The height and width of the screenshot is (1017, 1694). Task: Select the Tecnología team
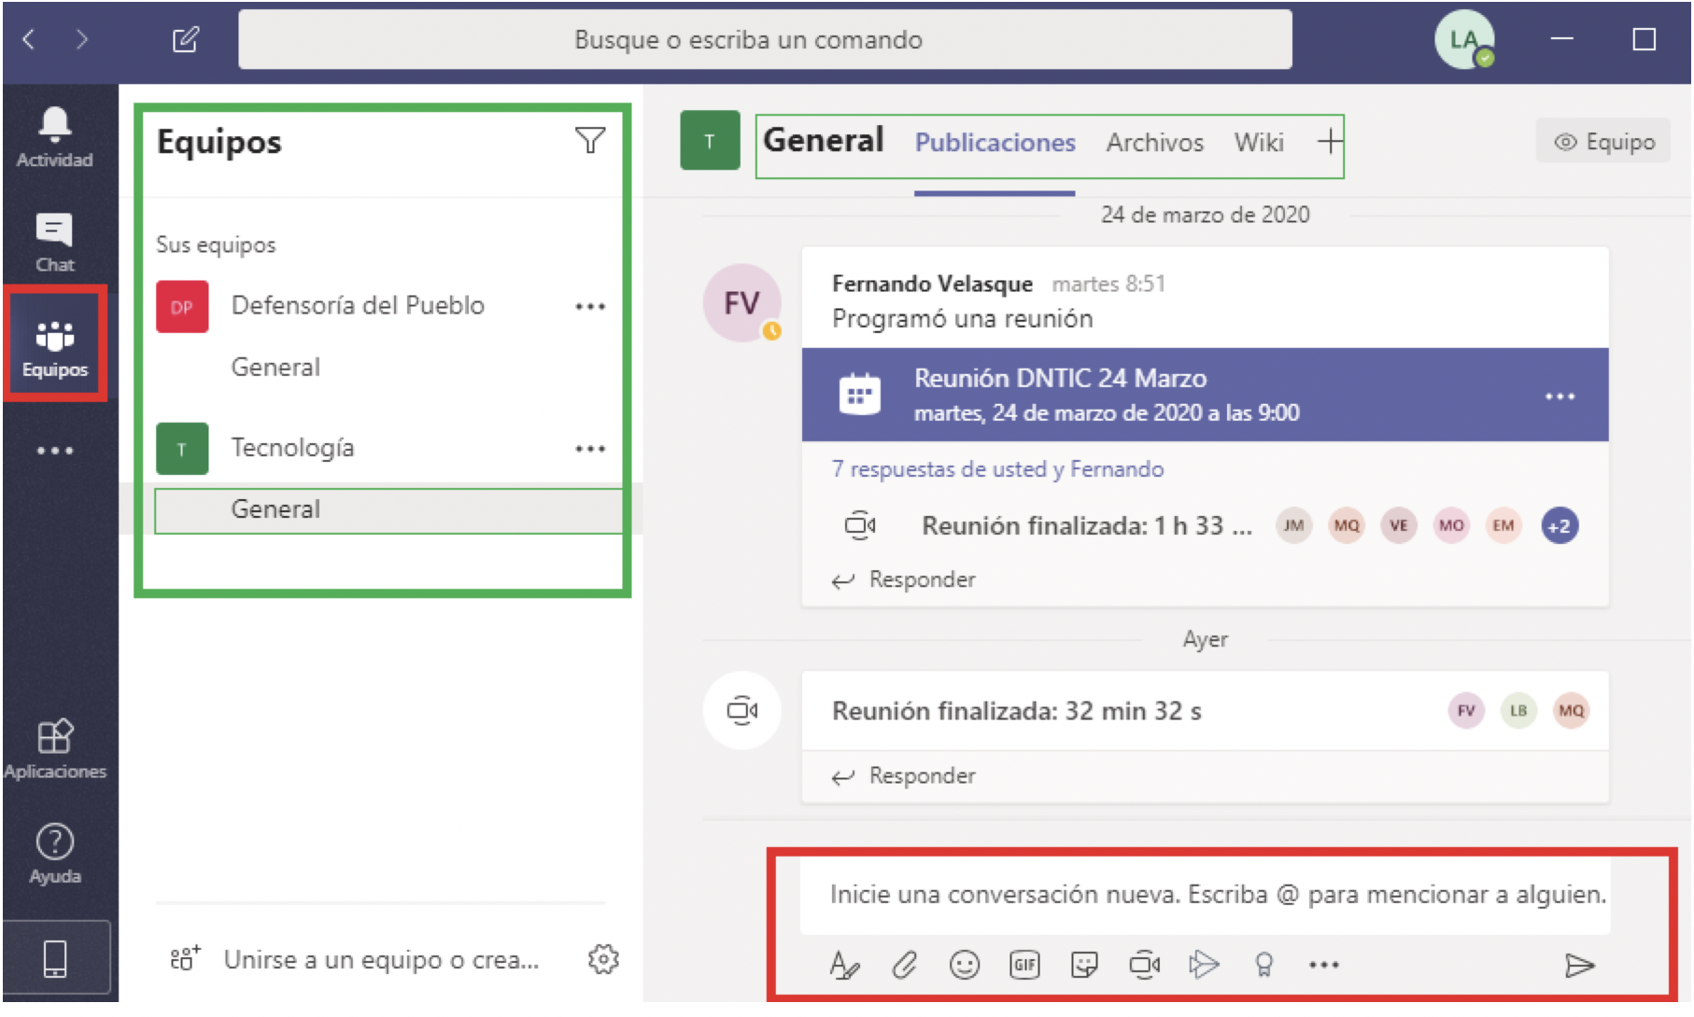[x=292, y=449]
